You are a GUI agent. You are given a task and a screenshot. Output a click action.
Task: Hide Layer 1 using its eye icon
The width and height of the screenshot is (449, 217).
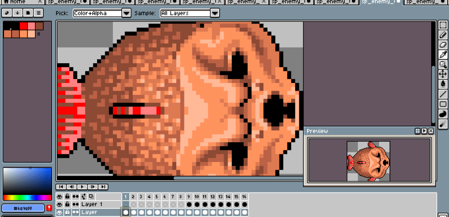pyautogui.click(x=60, y=204)
